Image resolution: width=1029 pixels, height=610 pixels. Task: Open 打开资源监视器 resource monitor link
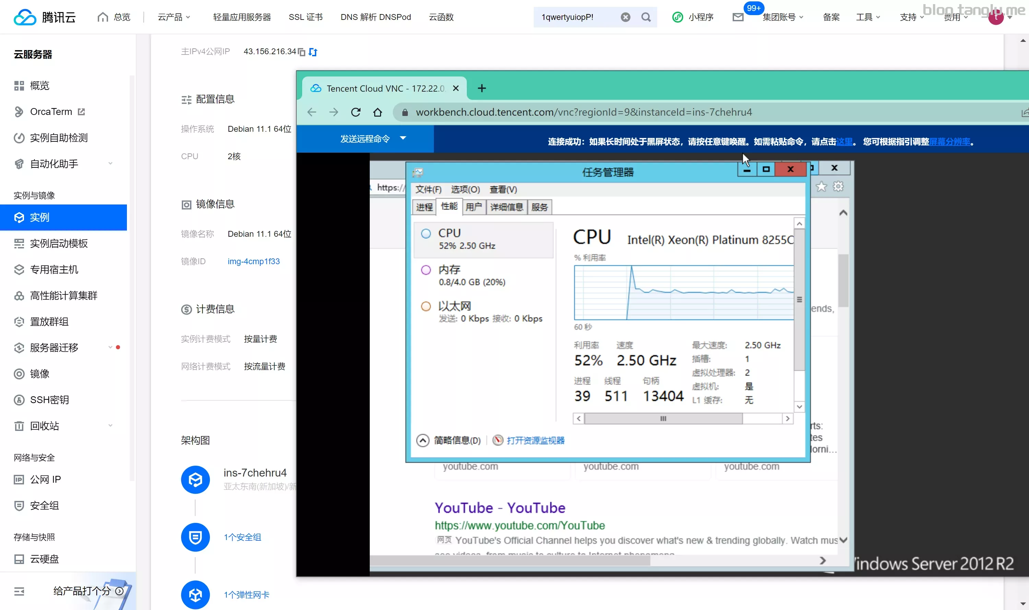(535, 440)
